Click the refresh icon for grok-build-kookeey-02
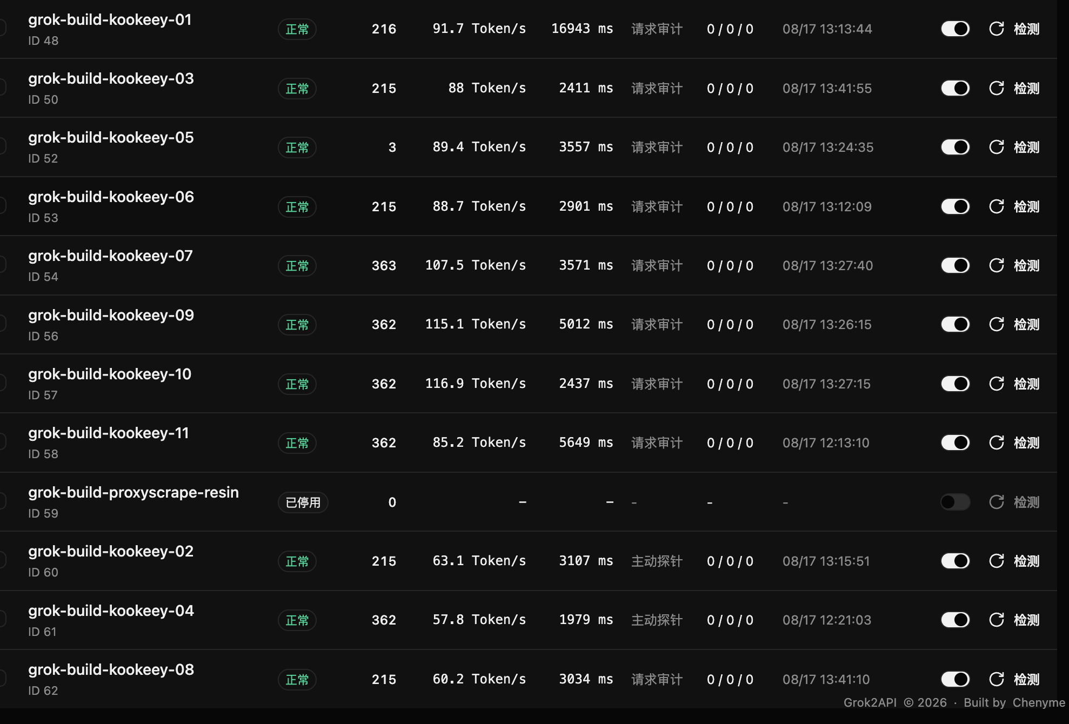 pyautogui.click(x=996, y=561)
